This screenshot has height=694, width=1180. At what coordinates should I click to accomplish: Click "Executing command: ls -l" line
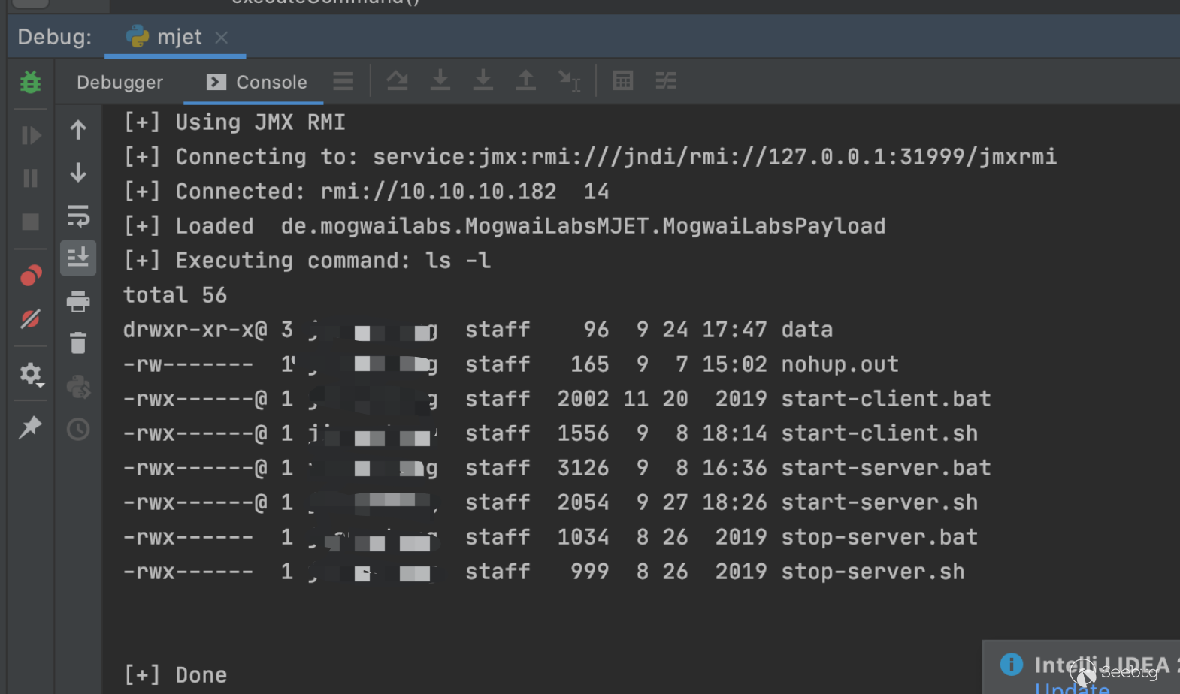pyautogui.click(x=307, y=261)
